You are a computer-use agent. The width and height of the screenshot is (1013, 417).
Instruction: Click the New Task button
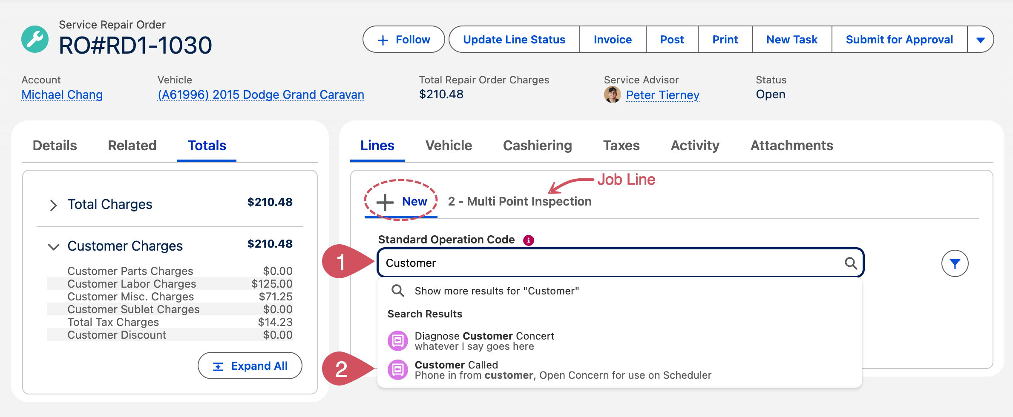pyautogui.click(x=792, y=40)
